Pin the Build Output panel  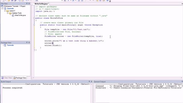point(89,81)
